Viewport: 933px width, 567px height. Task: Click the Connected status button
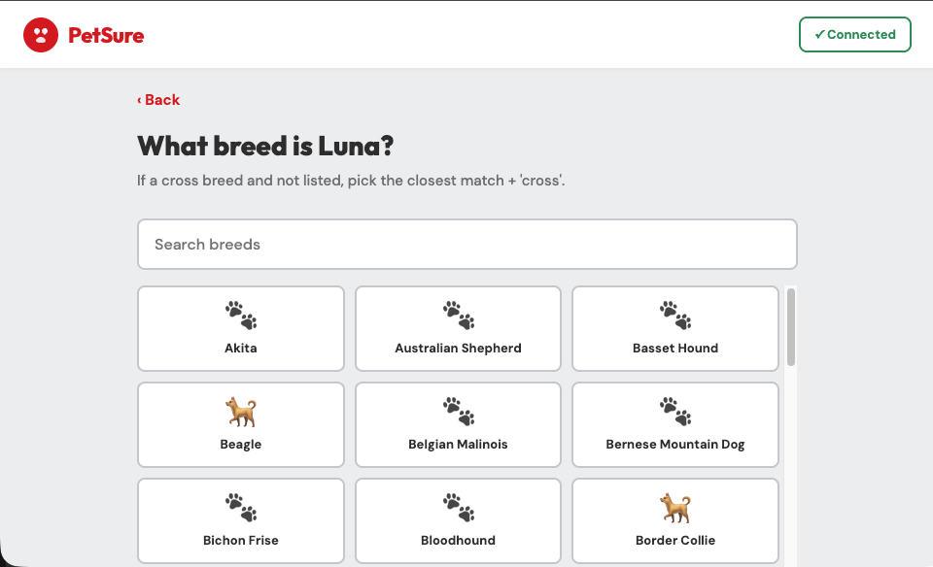click(854, 34)
